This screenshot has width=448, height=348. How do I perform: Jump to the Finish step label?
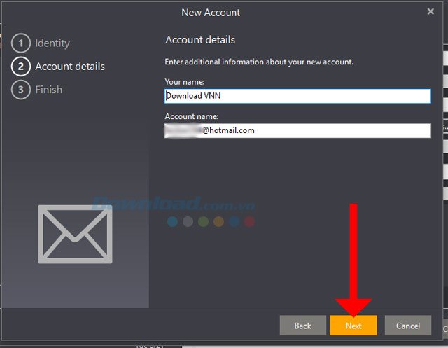coord(49,90)
